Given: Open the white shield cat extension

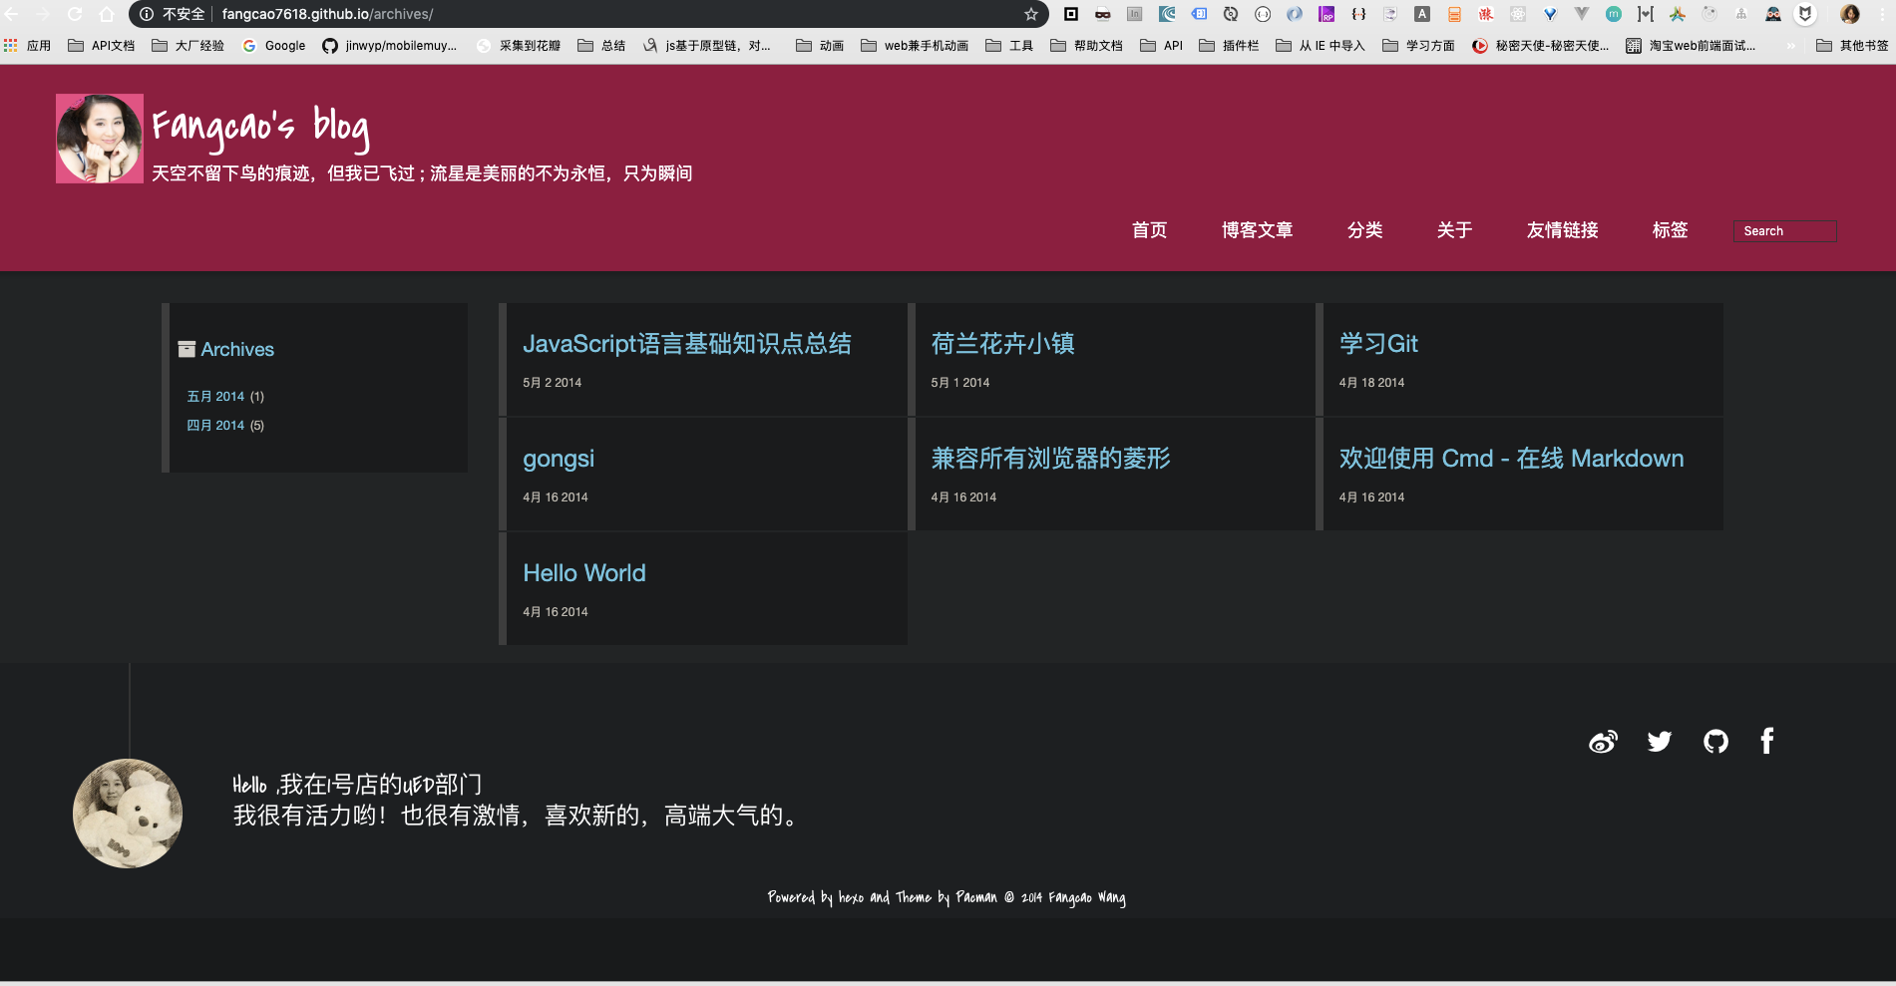Looking at the screenshot, I should 1805,14.
